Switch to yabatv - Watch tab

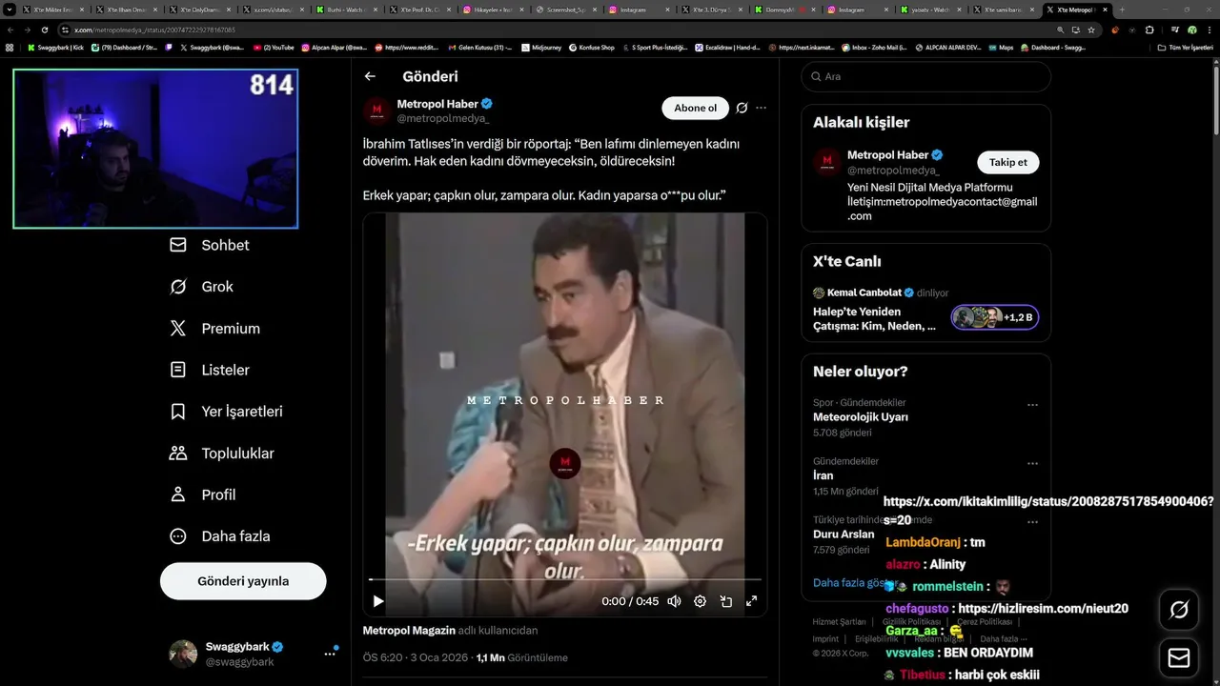930,10
